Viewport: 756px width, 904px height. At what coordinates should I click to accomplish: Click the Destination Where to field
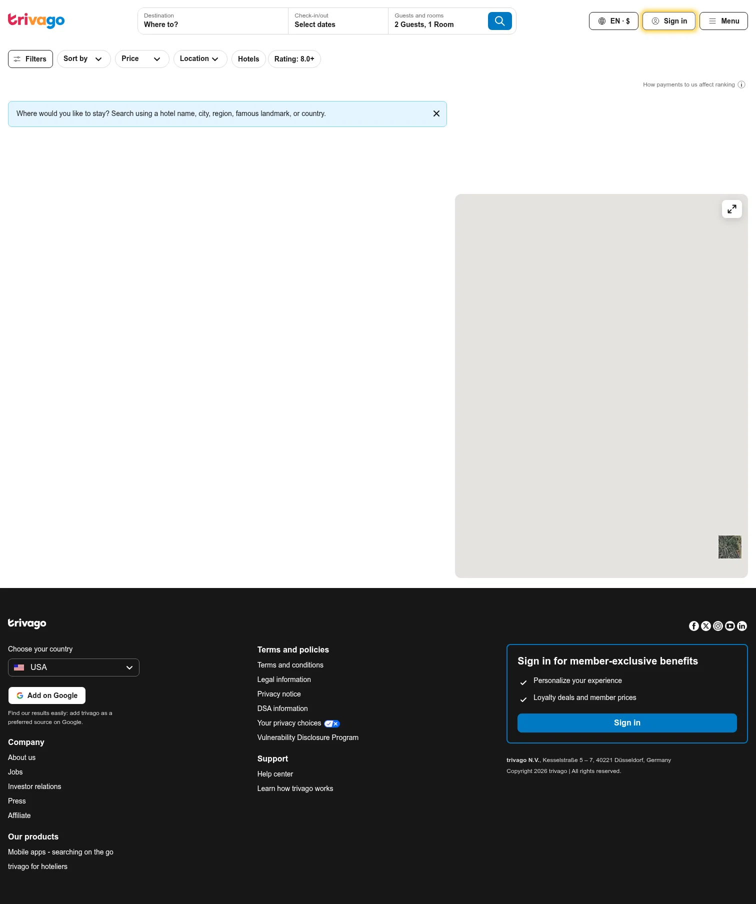coord(213,21)
